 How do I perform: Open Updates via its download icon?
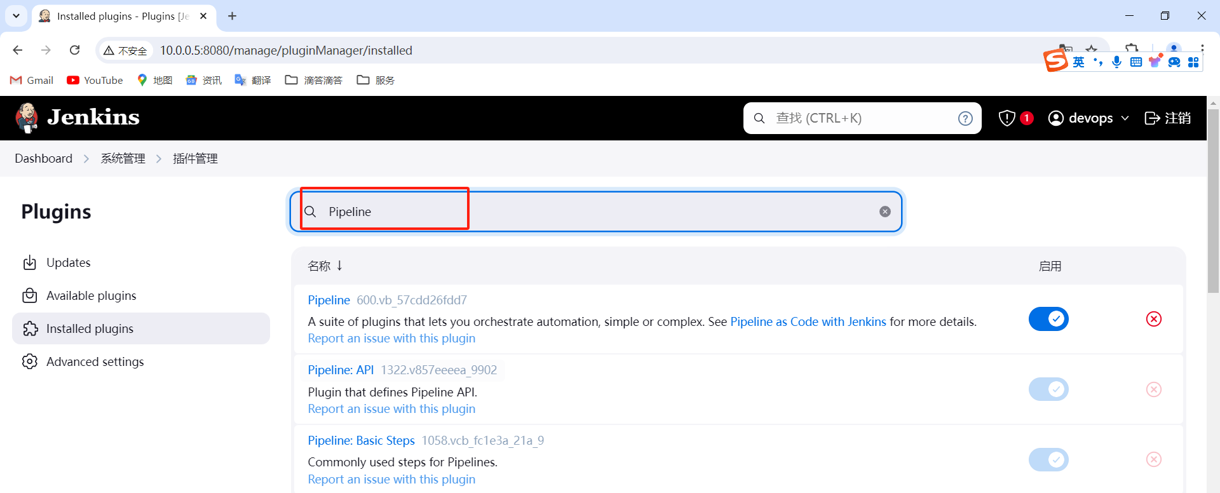(x=30, y=262)
